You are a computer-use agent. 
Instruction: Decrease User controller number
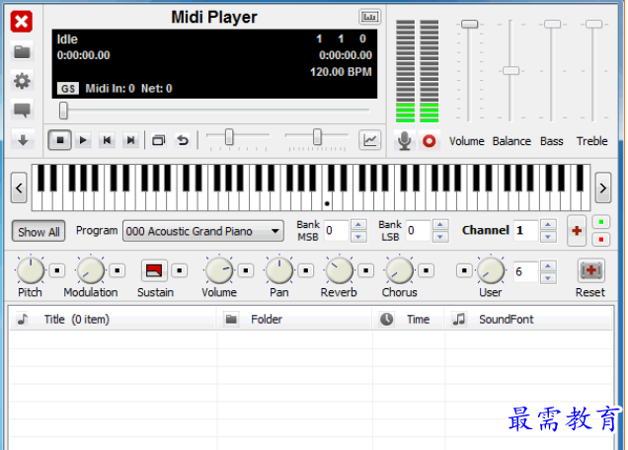(548, 278)
